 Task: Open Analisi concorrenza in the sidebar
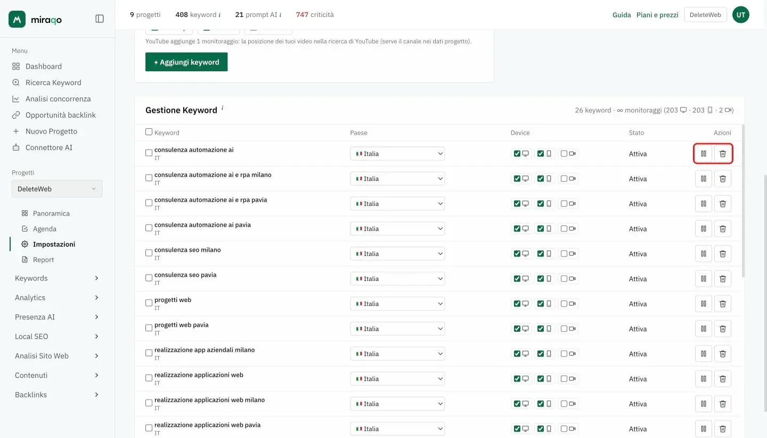click(52, 99)
